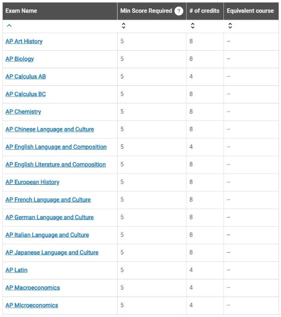Open AP French Language and Culture
281x317 pixels.
[48, 199]
